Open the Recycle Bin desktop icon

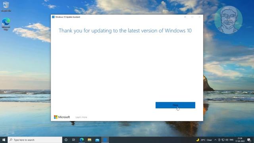pyautogui.click(x=6, y=7)
